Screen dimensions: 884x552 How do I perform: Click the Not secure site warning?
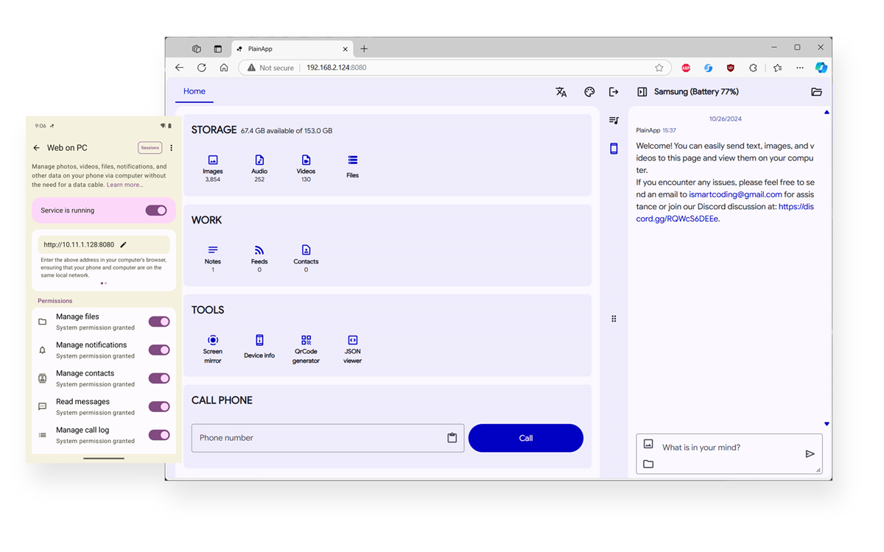[271, 68]
